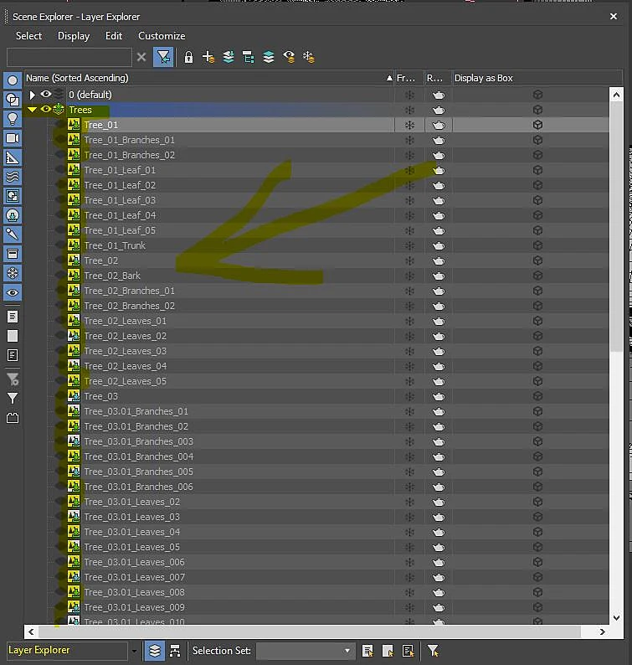The width and height of the screenshot is (632, 665).
Task: Toggle freeze for Tree_01 row
Action: pos(409,125)
